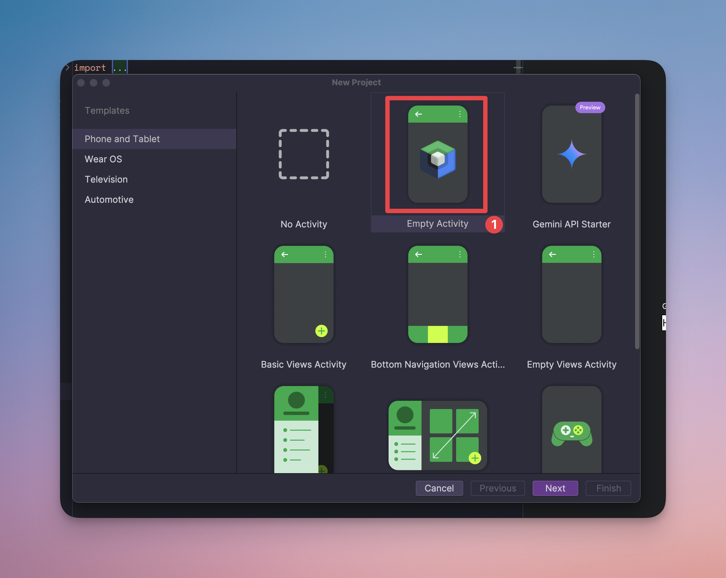The height and width of the screenshot is (578, 726).
Task: Switch to Television templates
Action: tap(106, 179)
